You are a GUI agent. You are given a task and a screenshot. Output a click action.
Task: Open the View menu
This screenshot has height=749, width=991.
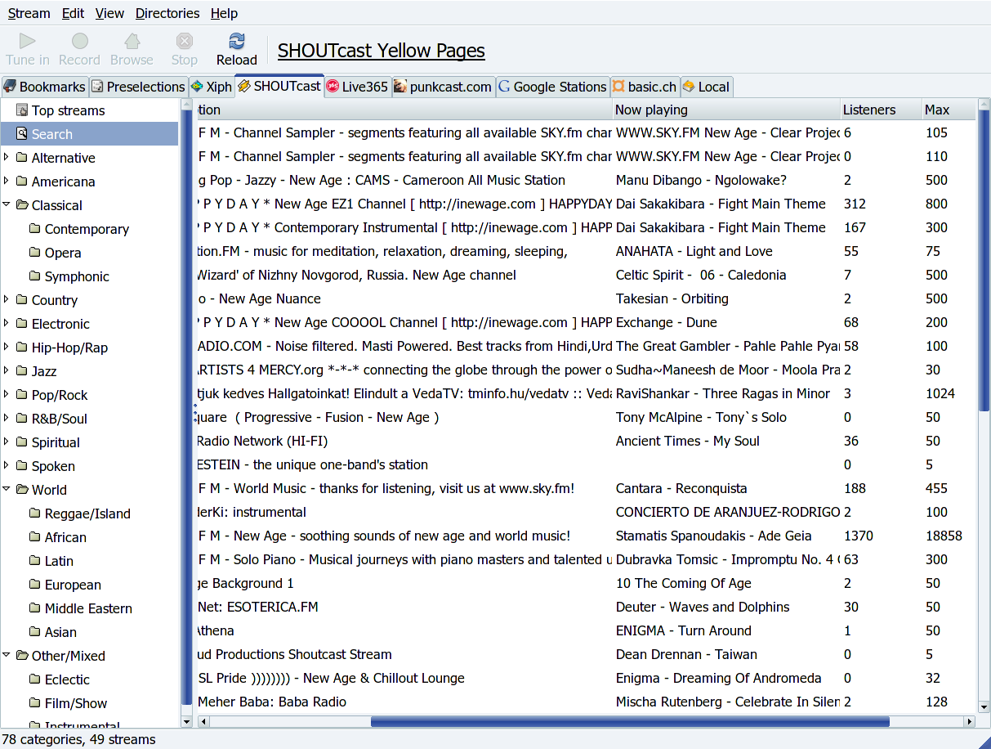click(109, 13)
